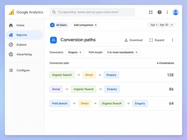Select Reports in the sidebar
Screen dimensions: 187x140
pyautogui.click(x=25, y=35)
